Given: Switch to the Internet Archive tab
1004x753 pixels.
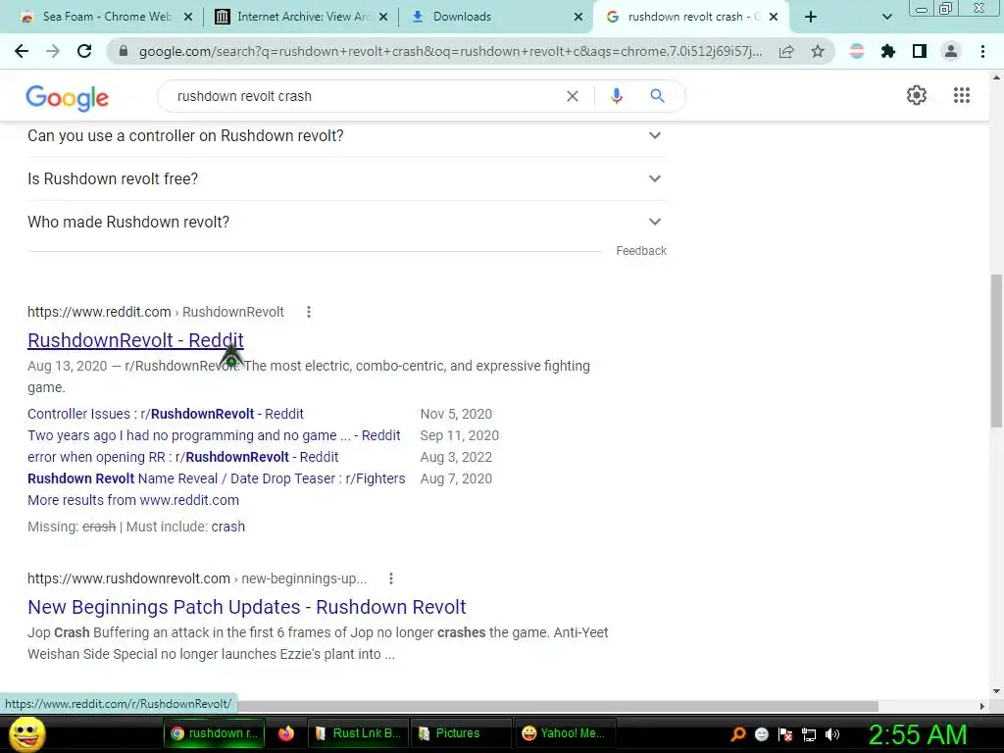Looking at the screenshot, I should [x=301, y=17].
